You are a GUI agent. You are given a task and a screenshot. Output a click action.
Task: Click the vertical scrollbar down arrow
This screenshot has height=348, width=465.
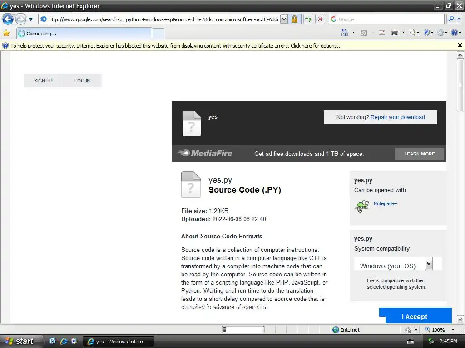coord(460,319)
